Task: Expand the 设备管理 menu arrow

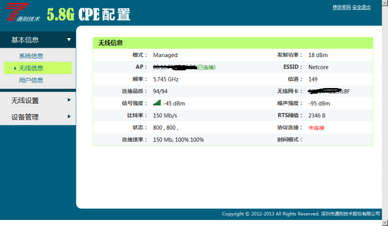Action: click(x=69, y=116)
